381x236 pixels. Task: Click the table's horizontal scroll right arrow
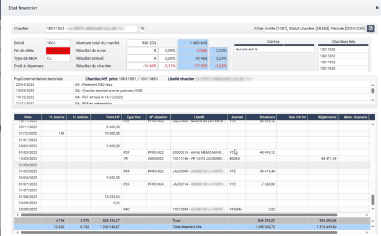pos(367,215)
